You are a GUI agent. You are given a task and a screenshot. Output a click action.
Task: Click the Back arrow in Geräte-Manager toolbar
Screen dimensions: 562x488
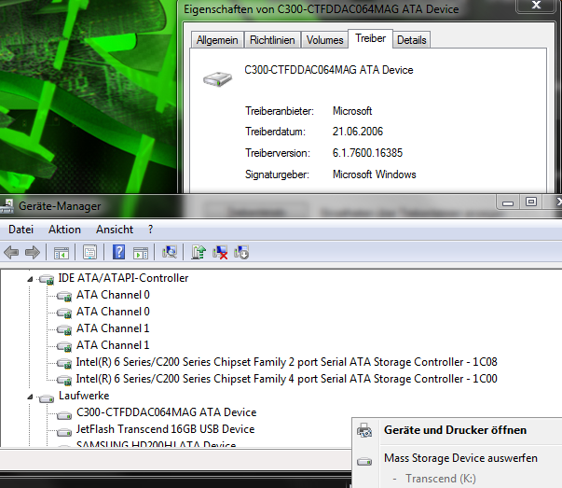[11, 252]
